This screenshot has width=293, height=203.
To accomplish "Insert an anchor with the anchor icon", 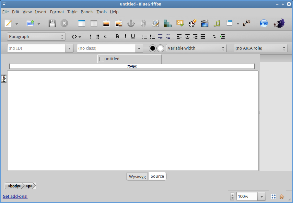I will coord(131,24).
